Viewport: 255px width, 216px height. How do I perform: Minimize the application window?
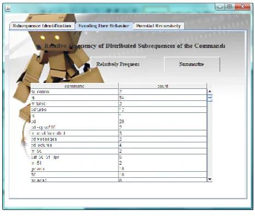pyautogui.click(x=220, y=7)
